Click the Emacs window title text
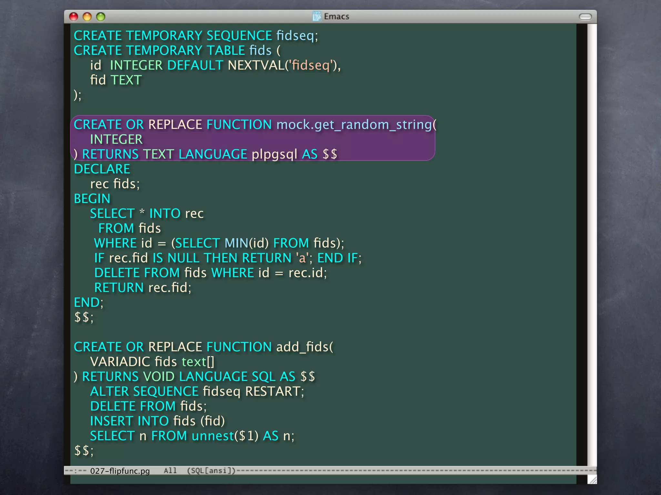The width and height of the screenshot is (661, 495). (x=336, y=16)
